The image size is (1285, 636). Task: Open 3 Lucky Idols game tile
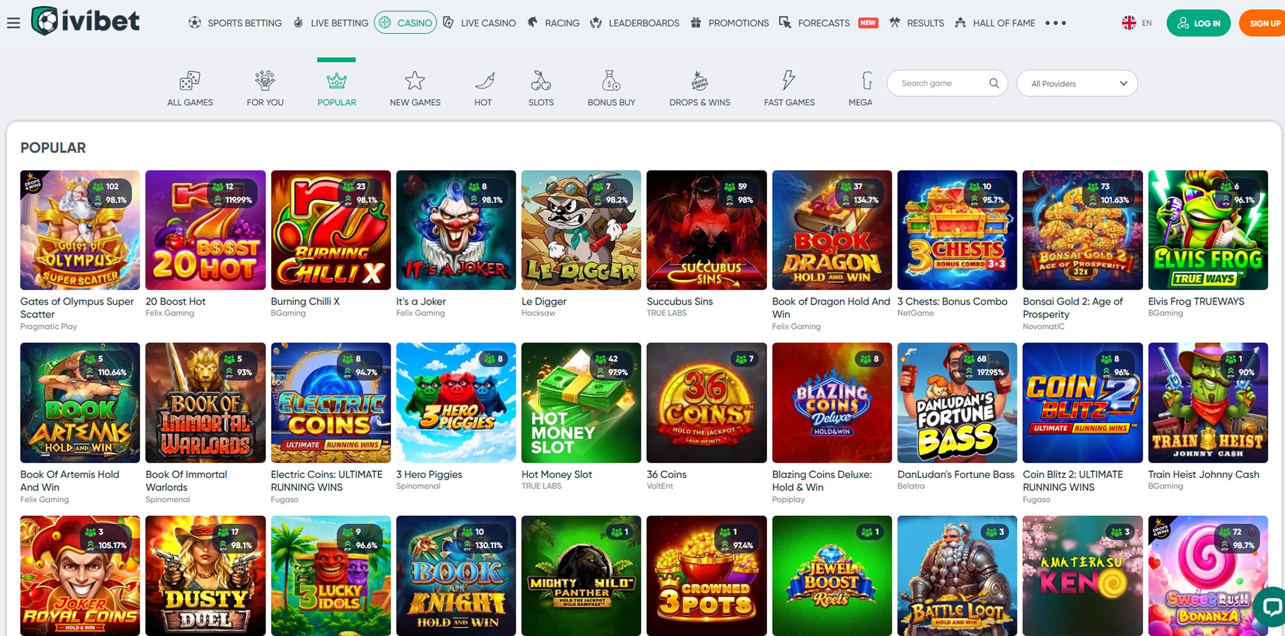point(331,576)
